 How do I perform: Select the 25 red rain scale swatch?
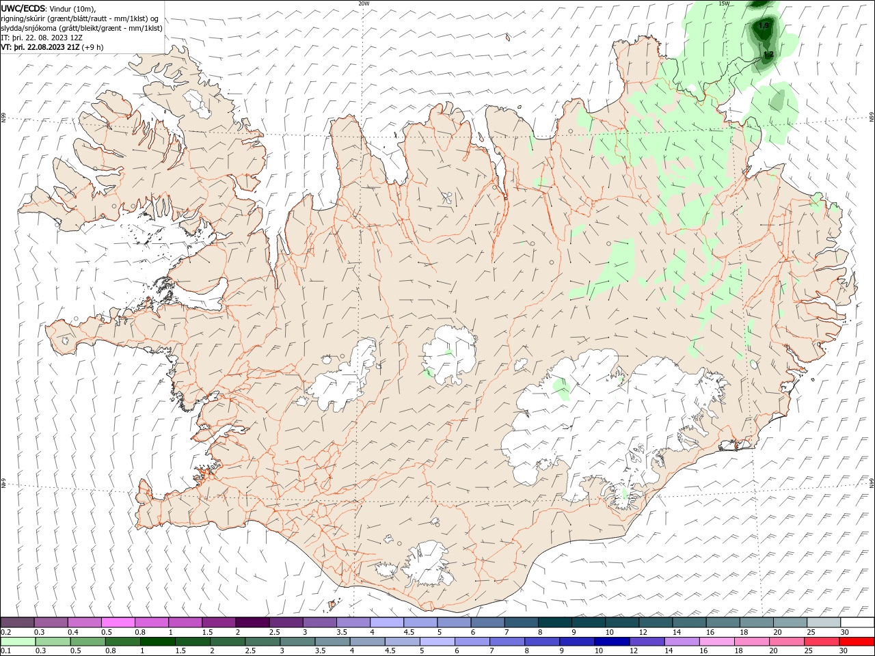tap(822, 642)
